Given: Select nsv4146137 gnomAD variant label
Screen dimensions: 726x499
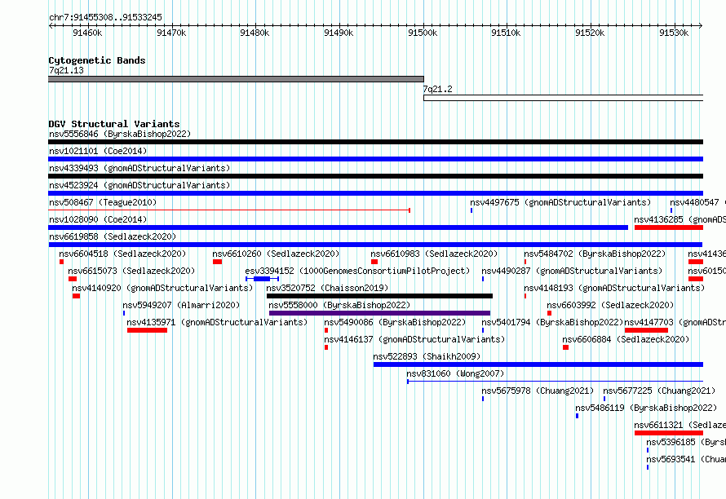Looking at the screenshot, I should (414, 339).
